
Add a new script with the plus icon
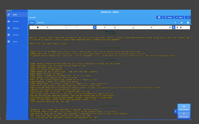tap(175, 22)
